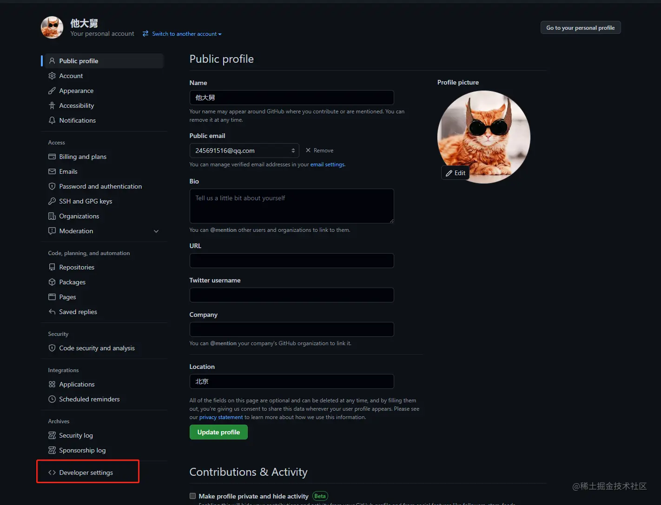Open Switch to another account dropdown
The width and height of the screenshot is (661, 505).
coord(187,34)
